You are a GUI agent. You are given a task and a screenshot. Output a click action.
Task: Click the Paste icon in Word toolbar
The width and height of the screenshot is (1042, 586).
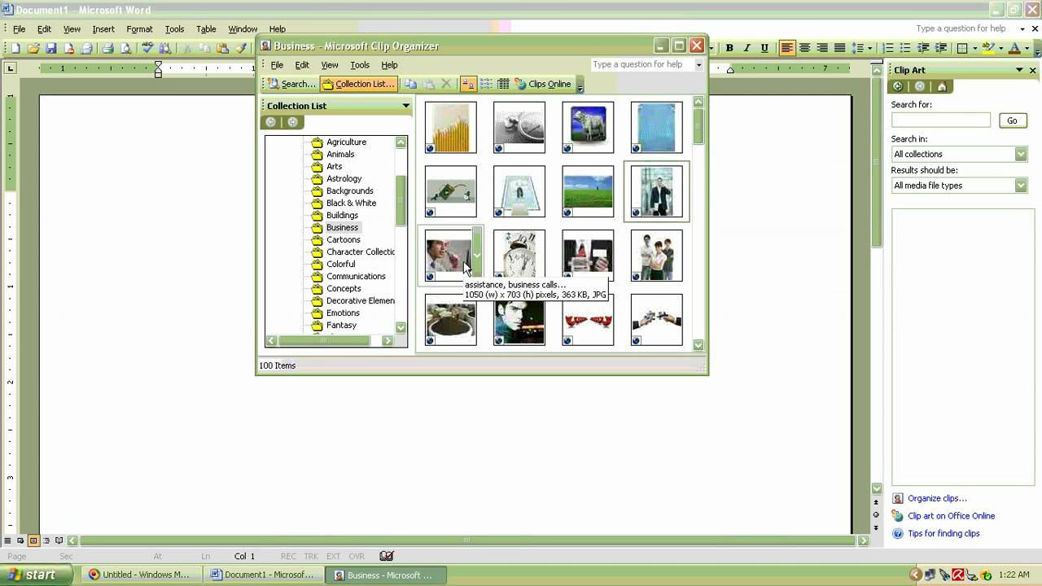coord(223,48)
